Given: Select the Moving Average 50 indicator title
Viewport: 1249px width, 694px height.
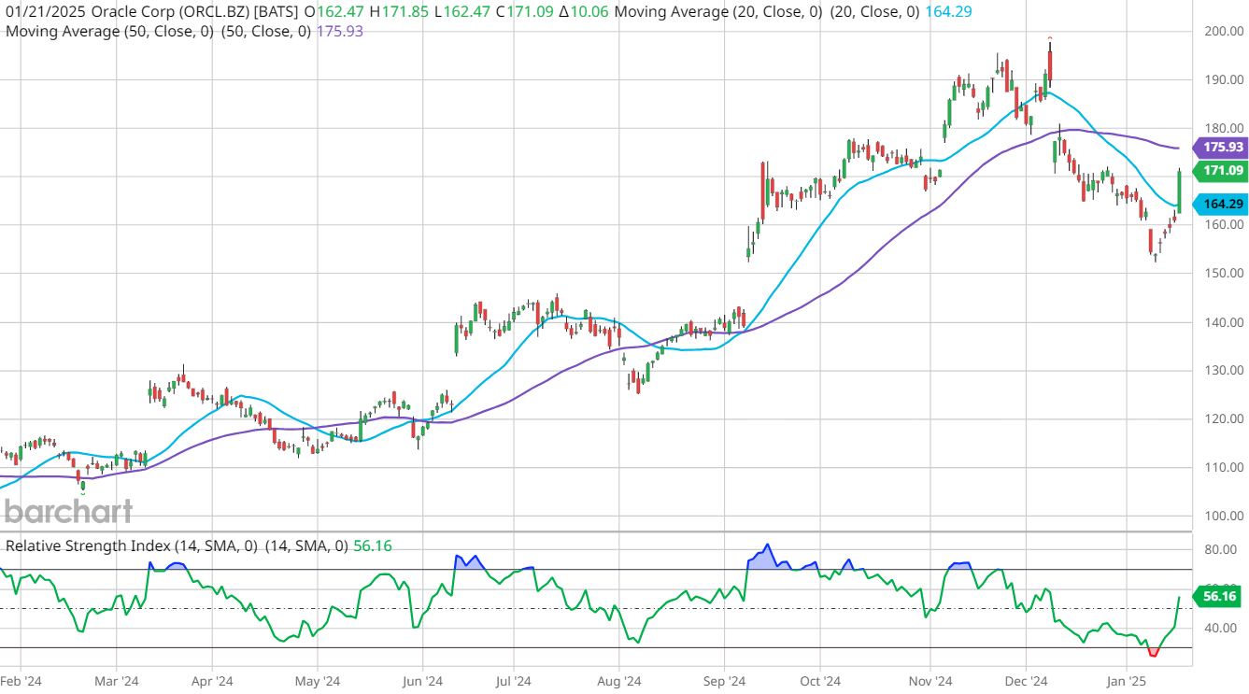Looking at the screenshot, I should tap(160, 31).
